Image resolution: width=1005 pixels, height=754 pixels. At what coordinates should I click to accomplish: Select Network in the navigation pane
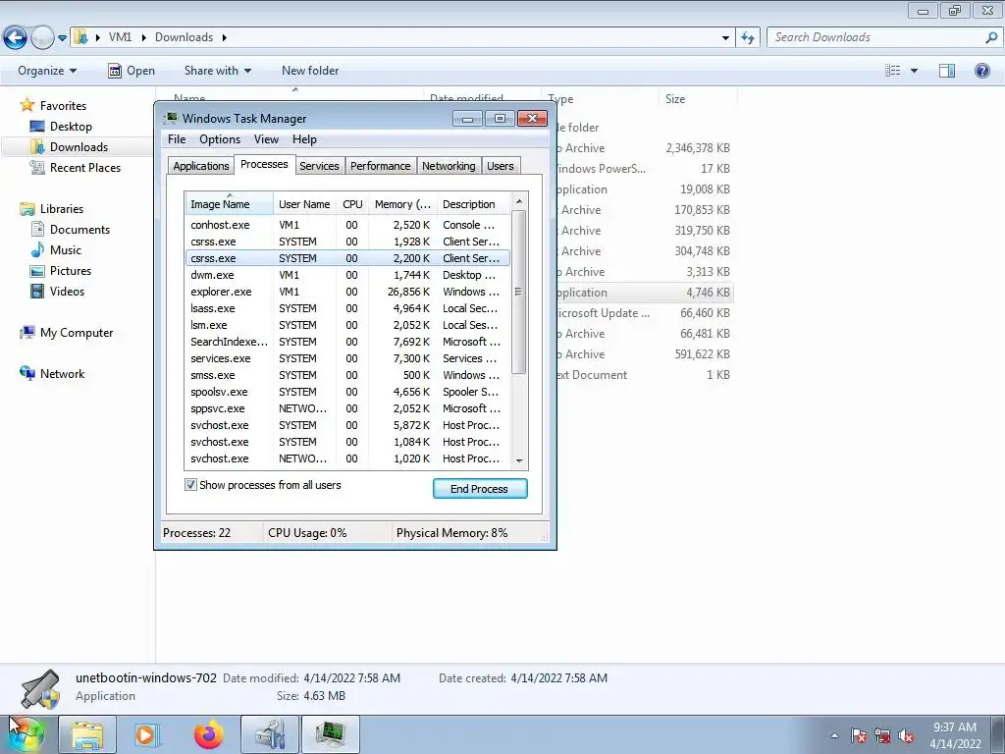click(53, 373)
